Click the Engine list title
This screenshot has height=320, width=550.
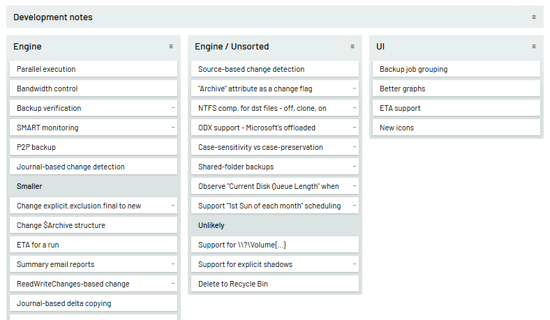27,46
